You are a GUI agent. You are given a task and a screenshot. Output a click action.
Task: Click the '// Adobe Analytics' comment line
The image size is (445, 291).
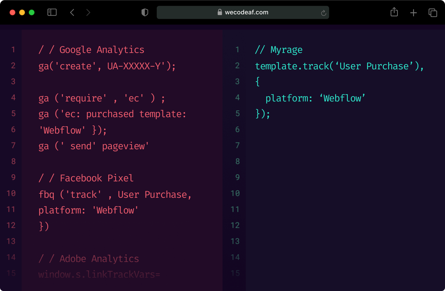(89, 259)
